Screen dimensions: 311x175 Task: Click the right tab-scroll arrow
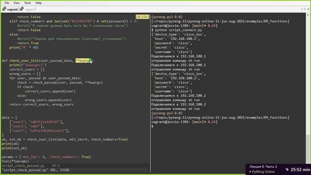tap(305, 9)
